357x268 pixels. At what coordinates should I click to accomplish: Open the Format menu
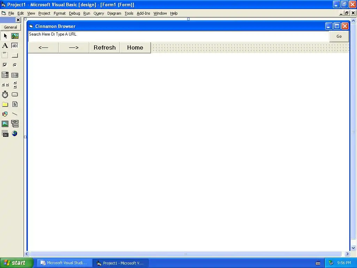point(60,13)
